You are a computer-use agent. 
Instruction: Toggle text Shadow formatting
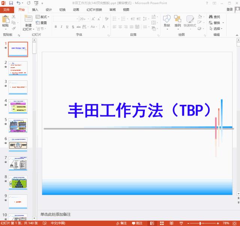coord(73,27)
